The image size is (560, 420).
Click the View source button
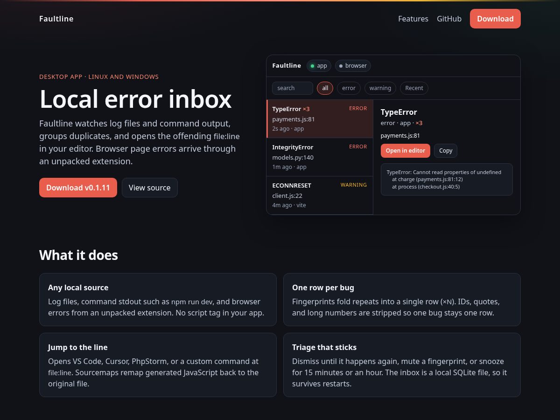pos(149,188)
